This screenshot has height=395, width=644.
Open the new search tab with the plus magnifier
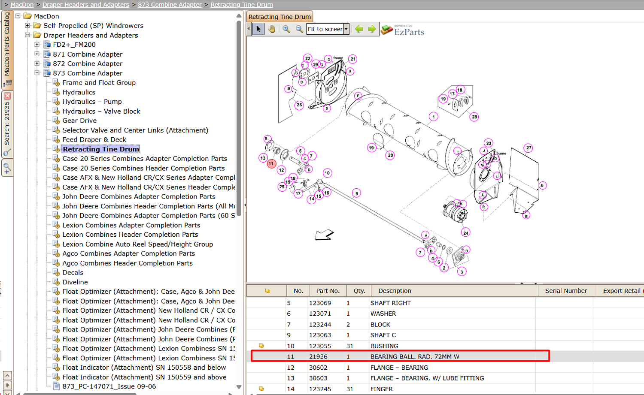pyautogui.click(x=7, y=168)
